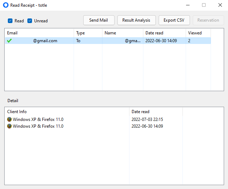Sort recipients by Date read column header
This screenshot has height=189, width=228.
click(164, 33)
